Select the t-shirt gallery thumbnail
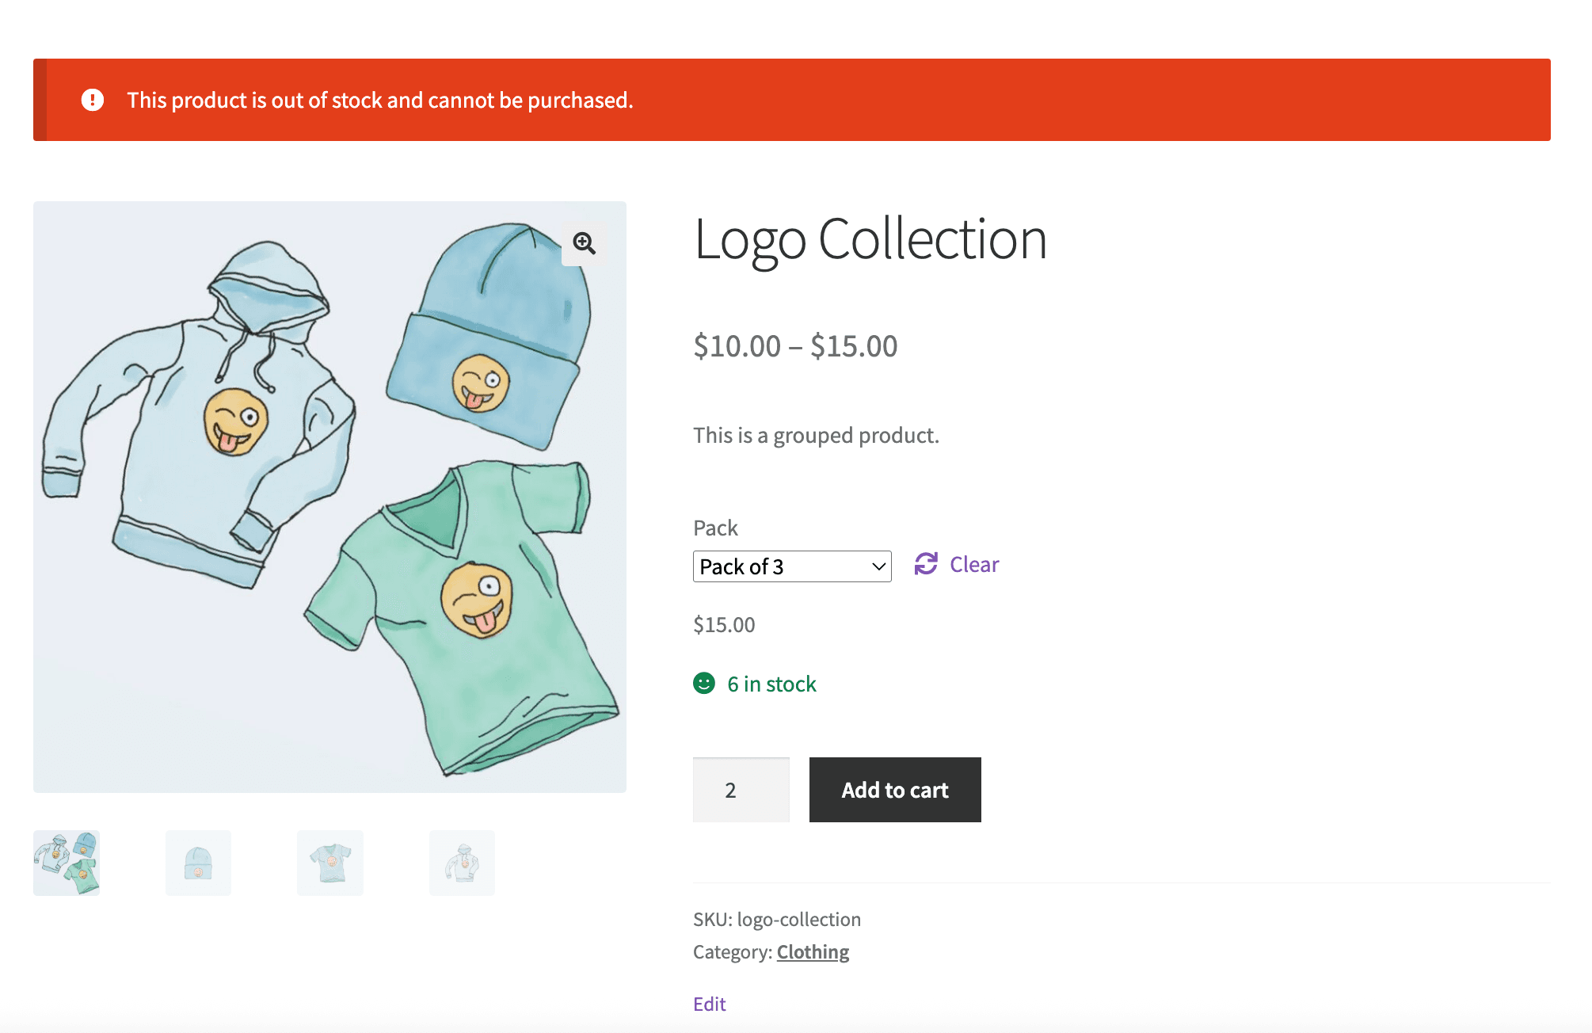Image resolution: width=1592 pixels, height=1033 pixels. (330, 863)
